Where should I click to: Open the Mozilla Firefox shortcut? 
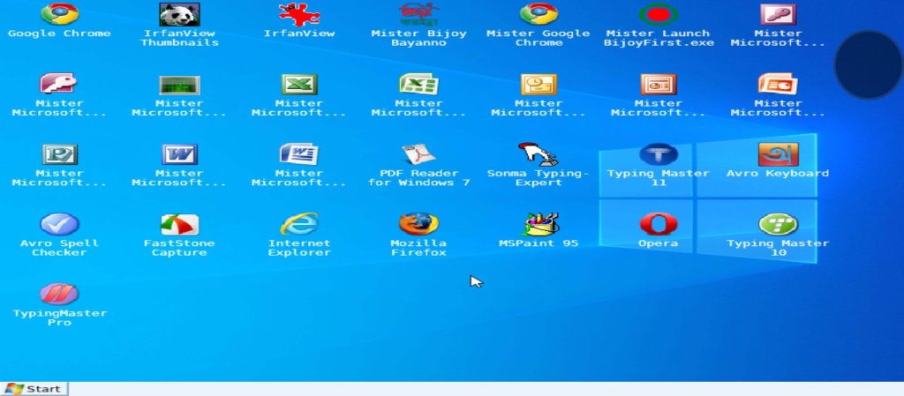pyautogui.click(x=418, y=225)
